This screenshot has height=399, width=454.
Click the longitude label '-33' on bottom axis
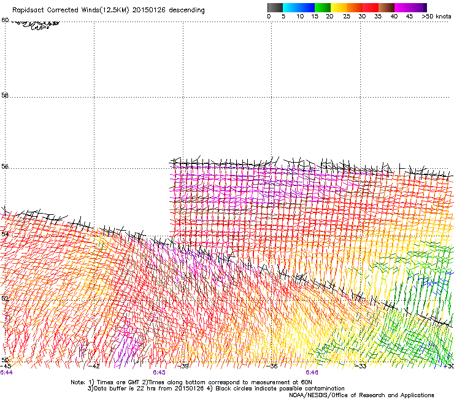361,366
